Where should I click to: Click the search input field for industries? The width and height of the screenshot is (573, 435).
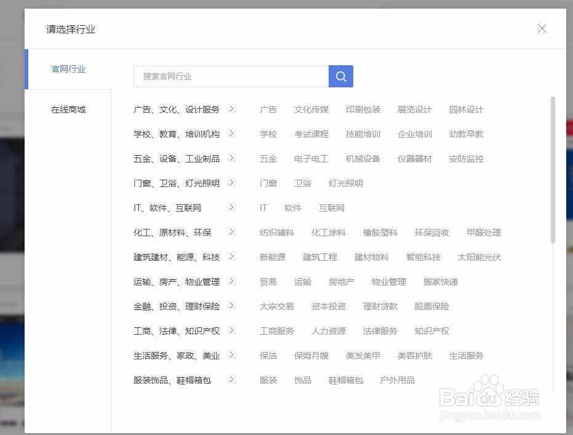click(231, 76)
